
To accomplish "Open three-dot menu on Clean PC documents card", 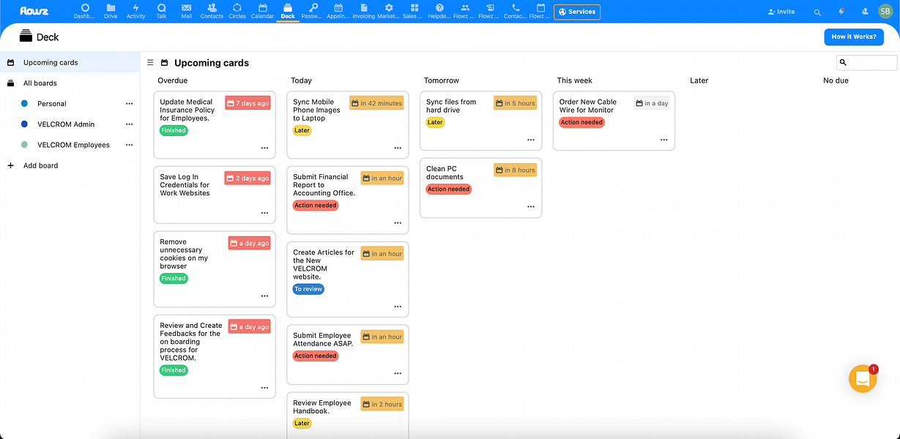I will pyautogui.click(x=531, y=206).
